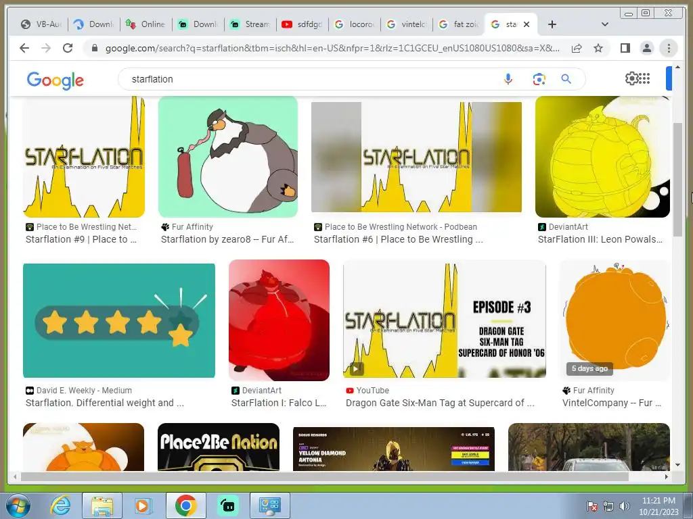Switch to the VB-Au tab
This screenshot has height=519, width=693.
click(x=41, y=24)
